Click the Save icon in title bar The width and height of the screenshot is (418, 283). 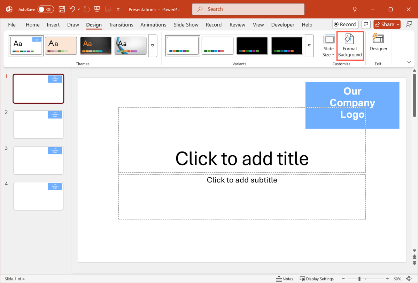(62, 9)
